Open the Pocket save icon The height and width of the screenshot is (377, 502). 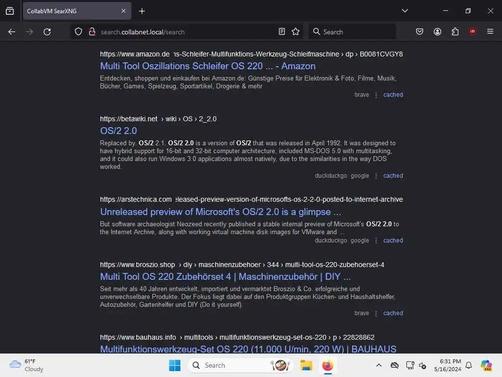(420, 32)
